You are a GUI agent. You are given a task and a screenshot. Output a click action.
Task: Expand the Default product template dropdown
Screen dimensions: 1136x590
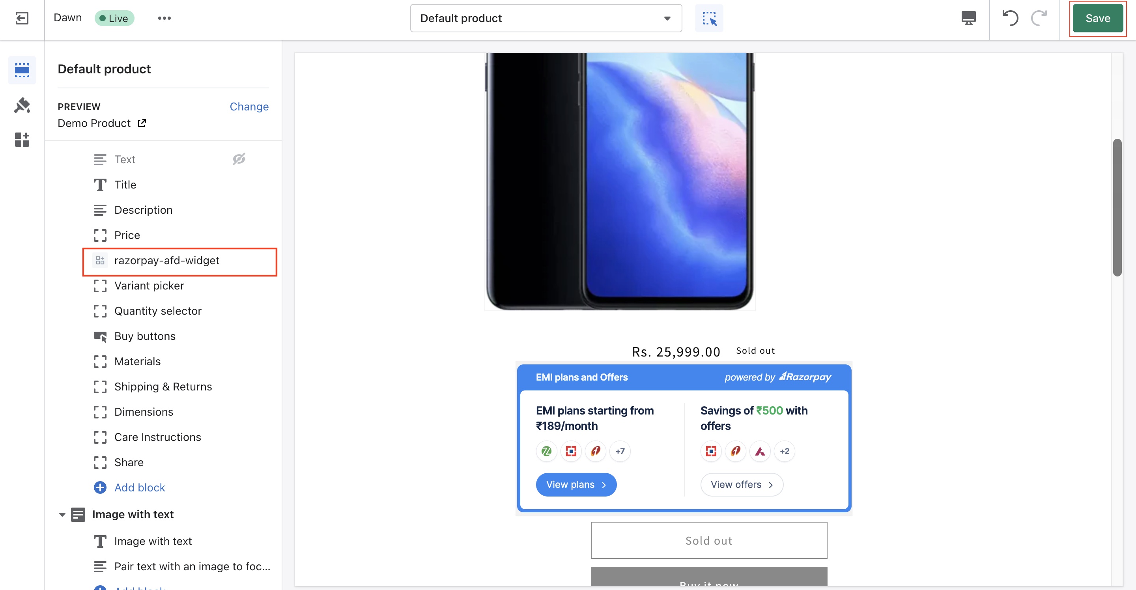pyautogui.click(x=666, y=17)
